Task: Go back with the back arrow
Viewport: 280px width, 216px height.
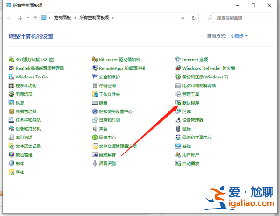Action: [10, 18]
